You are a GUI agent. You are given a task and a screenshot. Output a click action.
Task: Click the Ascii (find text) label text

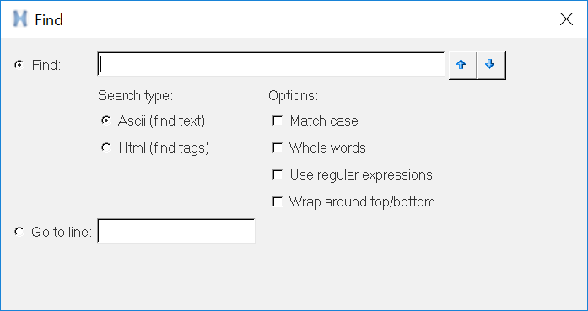162,121
